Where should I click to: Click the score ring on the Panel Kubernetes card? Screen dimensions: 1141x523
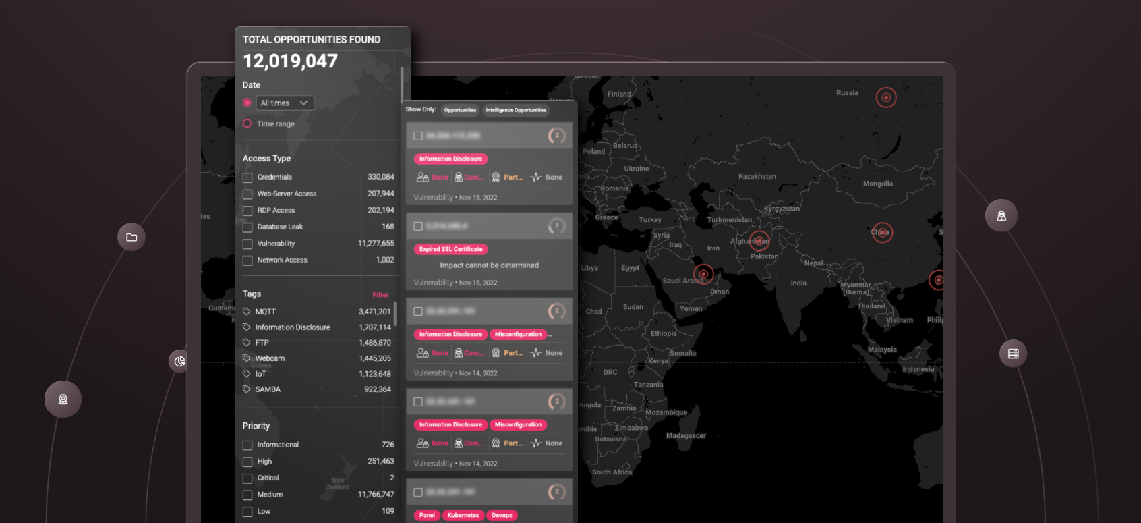pyautogui.click(x=556, y=492)
